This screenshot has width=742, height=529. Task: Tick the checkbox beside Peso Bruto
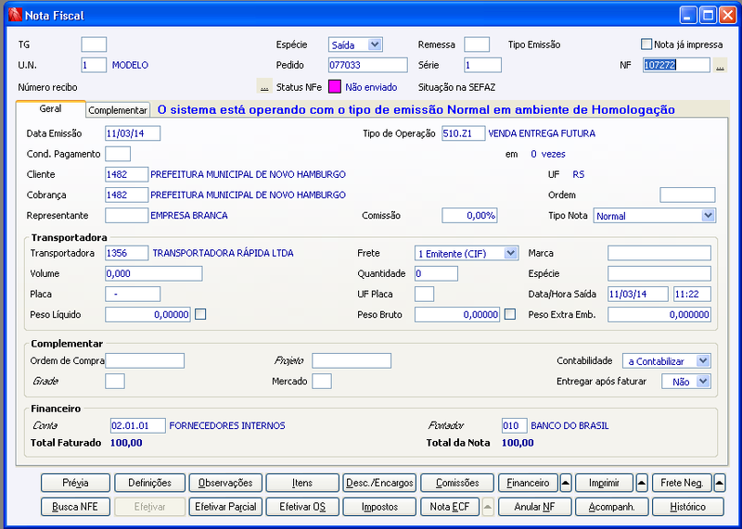coord(509,314)
